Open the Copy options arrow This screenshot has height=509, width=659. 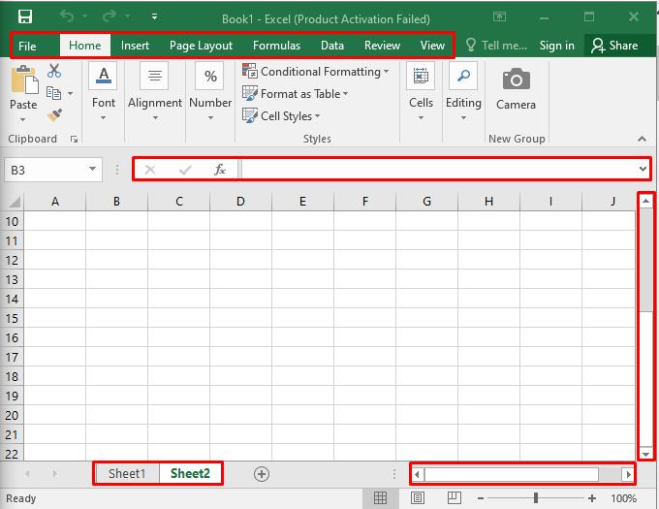[70, 93]
